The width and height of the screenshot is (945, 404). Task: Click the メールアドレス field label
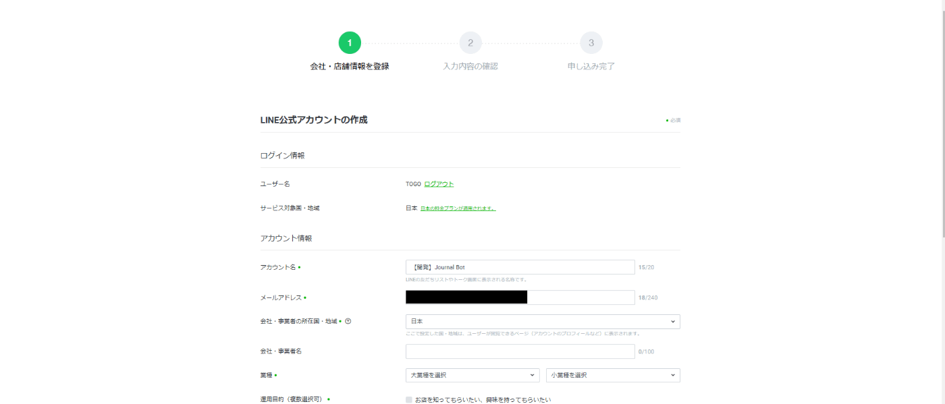click(x=281, y=297)
